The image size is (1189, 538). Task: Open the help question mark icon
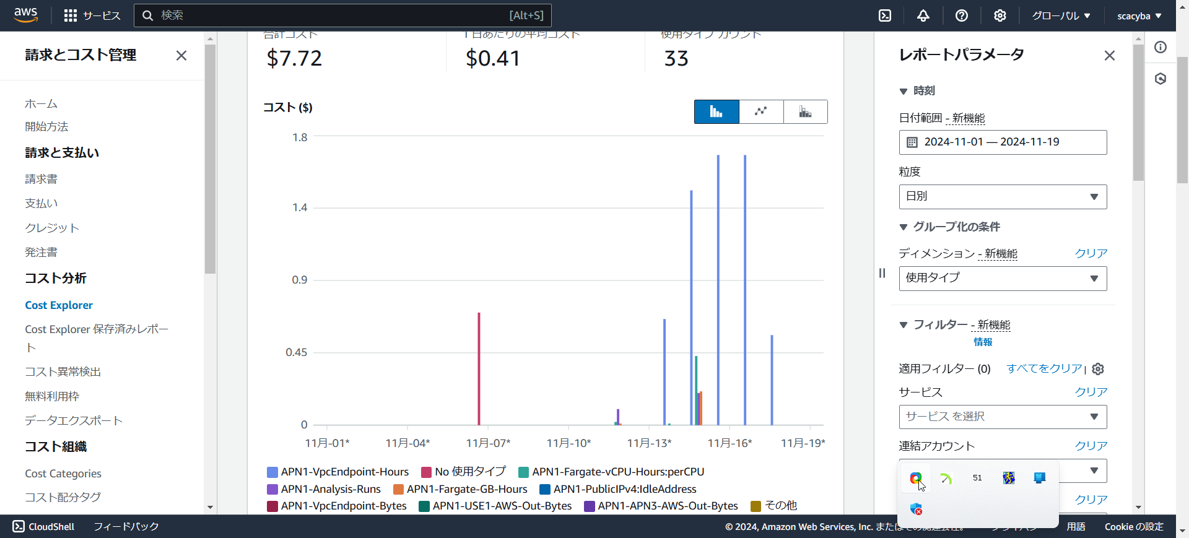tap(962, 15)
